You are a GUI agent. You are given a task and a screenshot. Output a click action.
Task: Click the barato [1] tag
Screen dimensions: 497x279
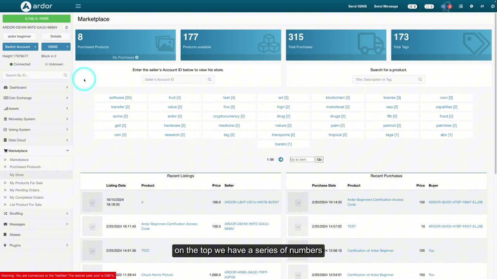pyautogui.click(x=283, y=144)
